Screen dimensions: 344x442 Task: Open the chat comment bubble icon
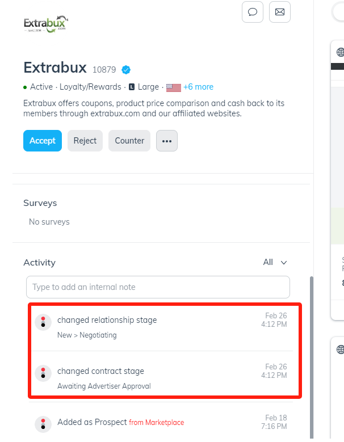point(253,12)
